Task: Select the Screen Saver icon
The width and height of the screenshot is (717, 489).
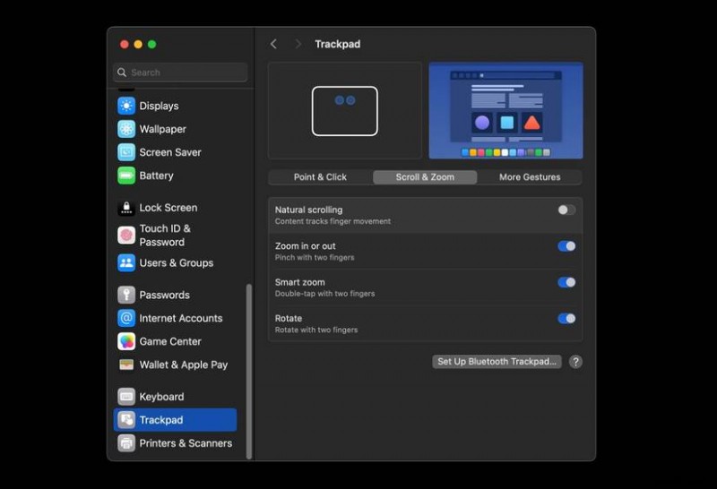Action: click(x=126, y=152)
